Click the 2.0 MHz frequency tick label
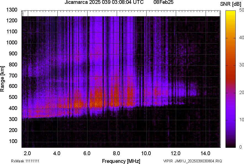 pyautogui.click(x=27, y=153)
